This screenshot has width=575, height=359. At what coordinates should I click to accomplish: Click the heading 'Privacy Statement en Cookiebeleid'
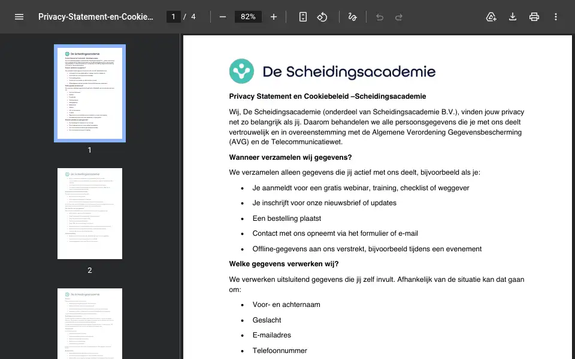point(328,96)
